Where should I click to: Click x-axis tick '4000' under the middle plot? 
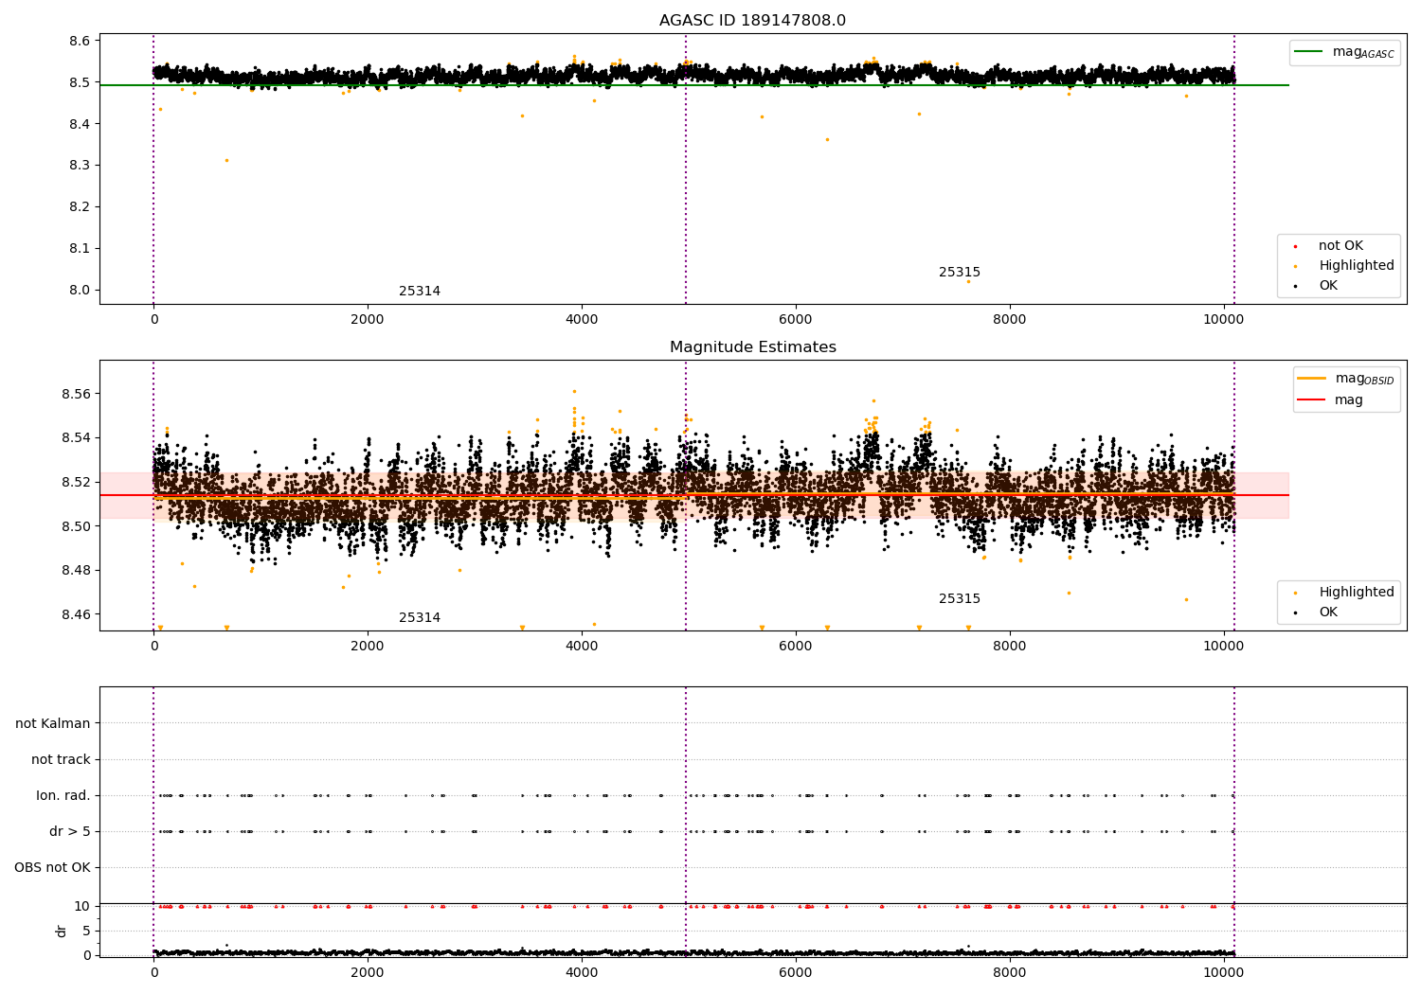click(x=582, y=647)
